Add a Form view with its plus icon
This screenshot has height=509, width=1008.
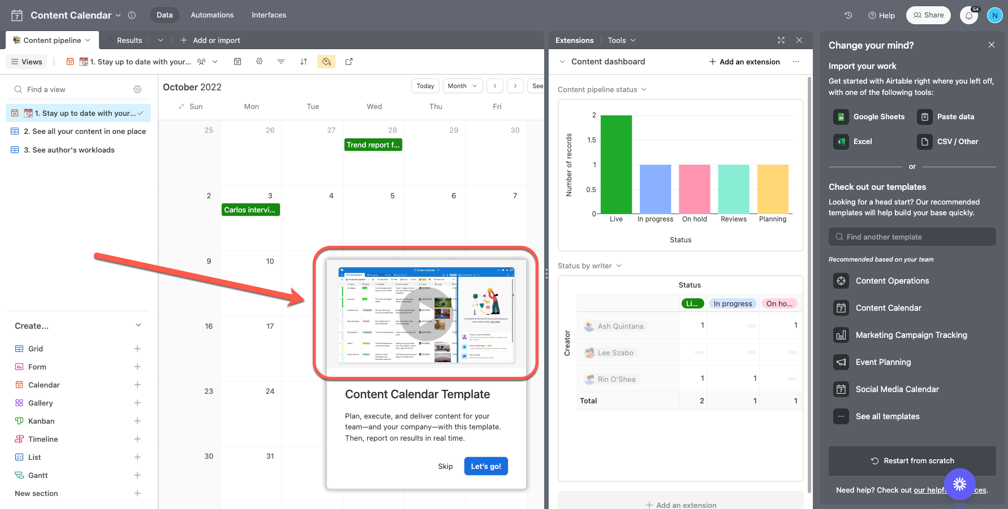coord(137,367)
